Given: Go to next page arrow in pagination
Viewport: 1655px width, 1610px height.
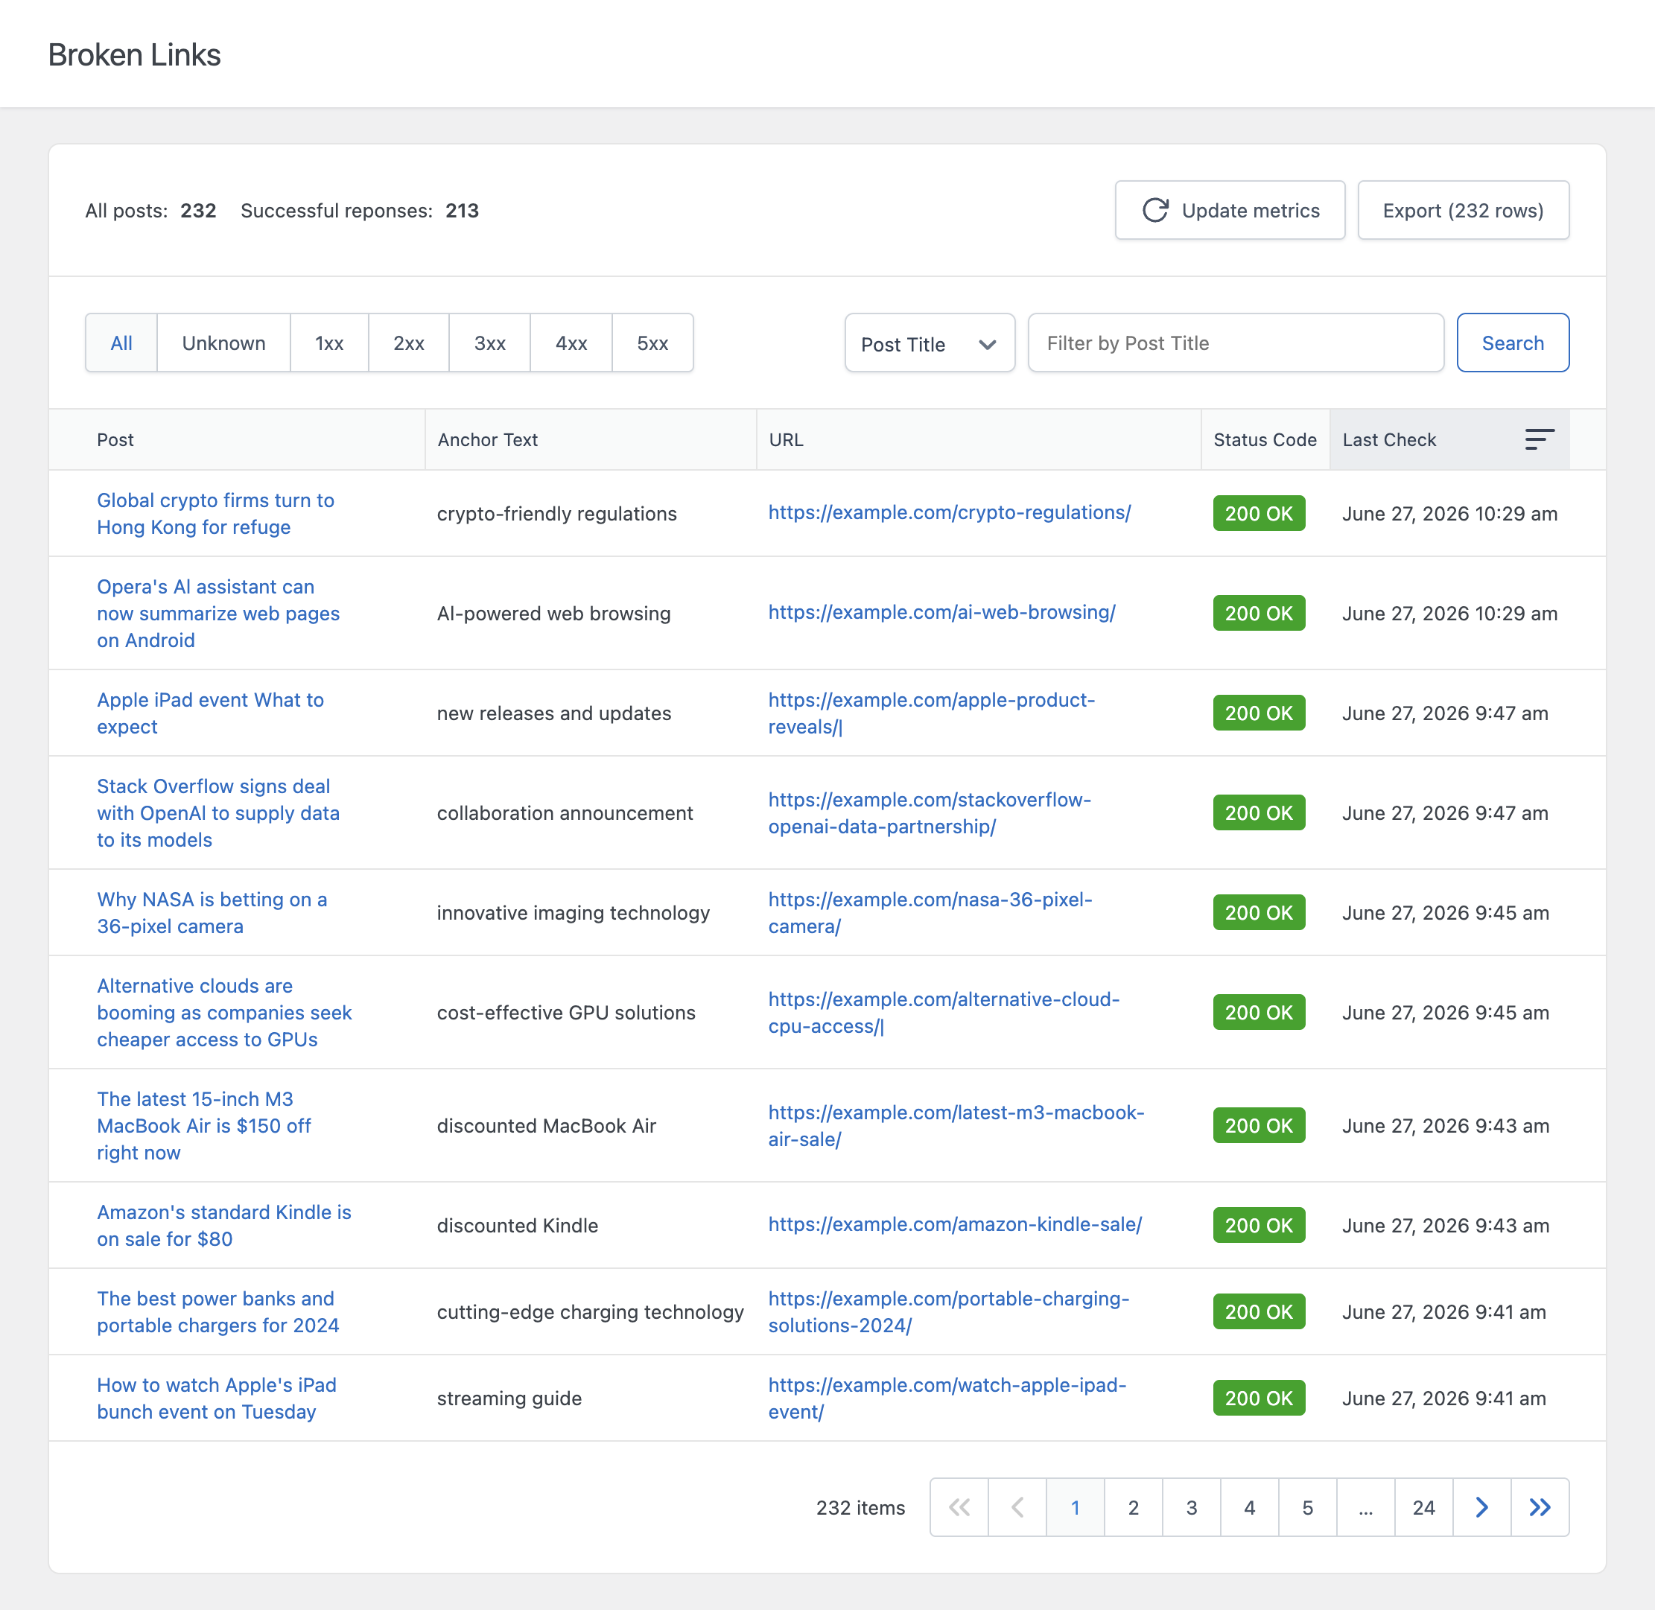Looking at the screenshot, I should tap(1481, 1506).
